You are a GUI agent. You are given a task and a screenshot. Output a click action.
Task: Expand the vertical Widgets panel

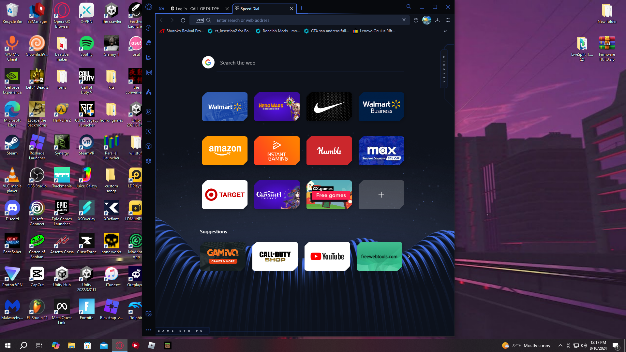[x=444, y=69]
